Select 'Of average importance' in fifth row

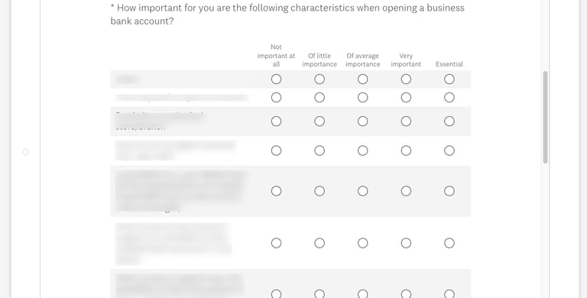click(x=363, y=191)
